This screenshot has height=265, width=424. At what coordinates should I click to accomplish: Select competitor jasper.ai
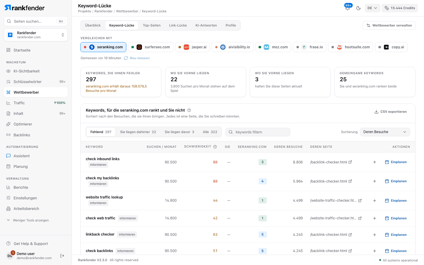pyautogui.click(x=193, y=47)
